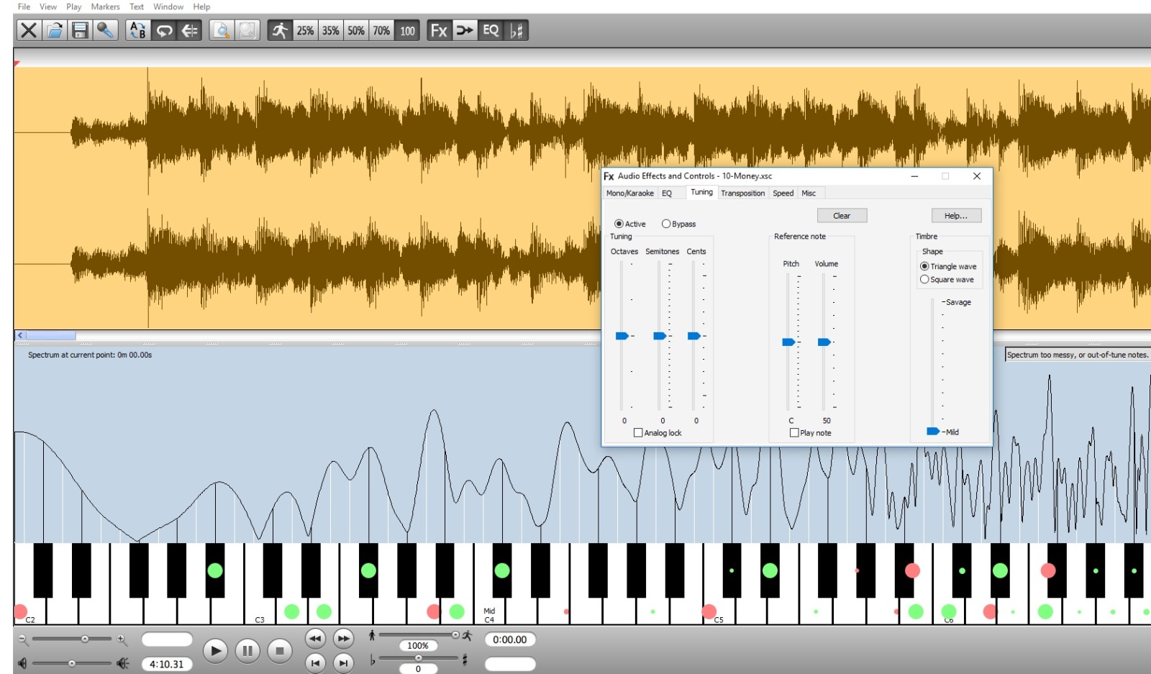1151x674 pixels.
Task: Click the Cents tuning slider handle
Action: point(694,336)
